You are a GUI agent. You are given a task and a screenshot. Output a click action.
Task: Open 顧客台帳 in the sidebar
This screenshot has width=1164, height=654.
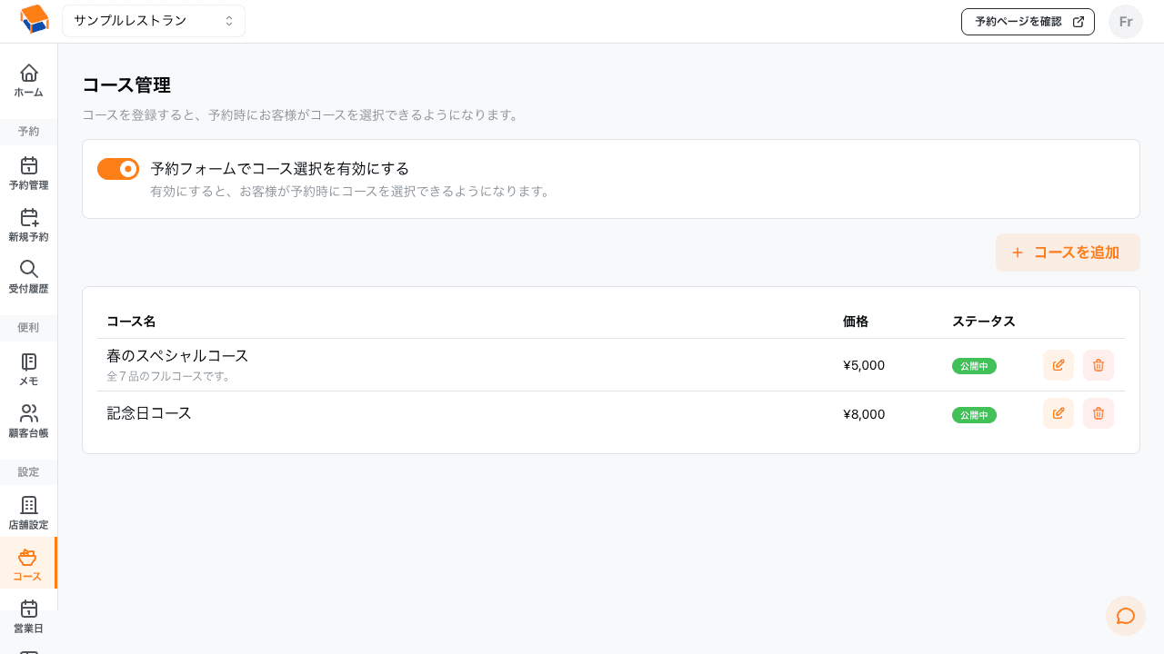pyautogui.click(x=28, y=421)
